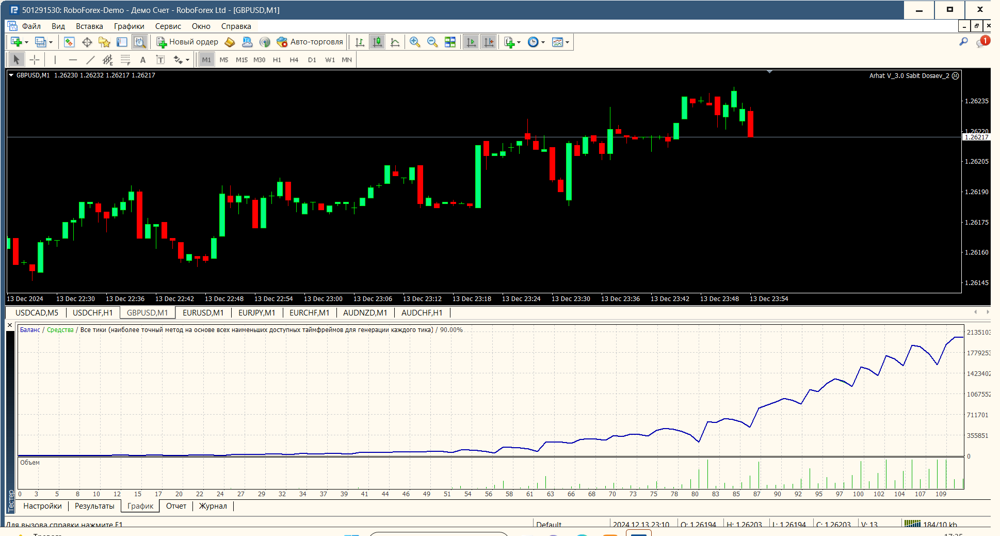This screenshot has width=1000, height=536.
Task: Open a new chart window
Action: (16, 42)
